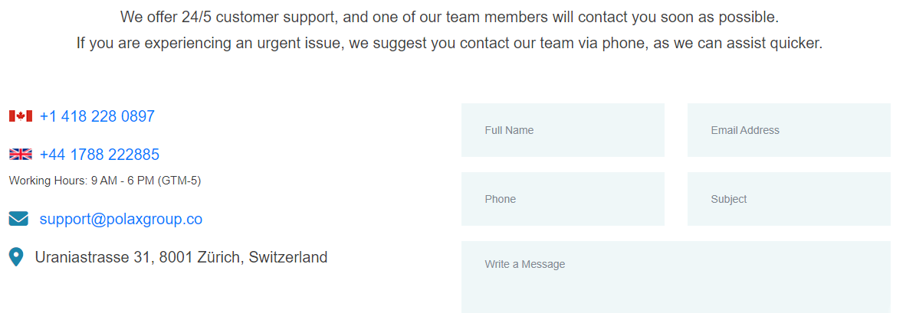Click the Write a Message text area
The image size is (916, 313).
[x=675, y=276]
